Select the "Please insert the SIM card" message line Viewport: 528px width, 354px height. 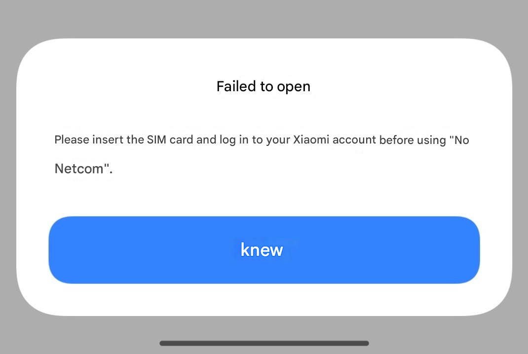tap(262, 140)
